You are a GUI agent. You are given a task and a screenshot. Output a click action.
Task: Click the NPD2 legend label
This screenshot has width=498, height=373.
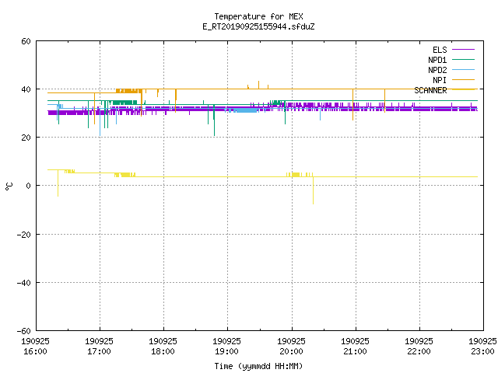(437, 70)
